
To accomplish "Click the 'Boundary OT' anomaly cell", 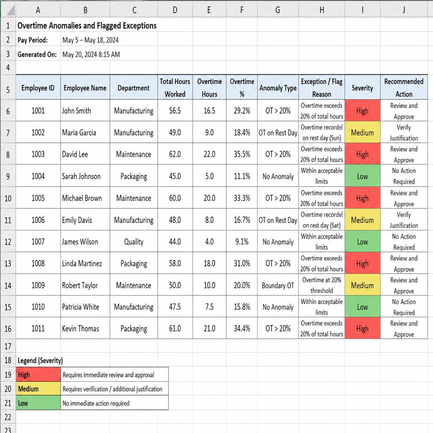I will point(278,285).
